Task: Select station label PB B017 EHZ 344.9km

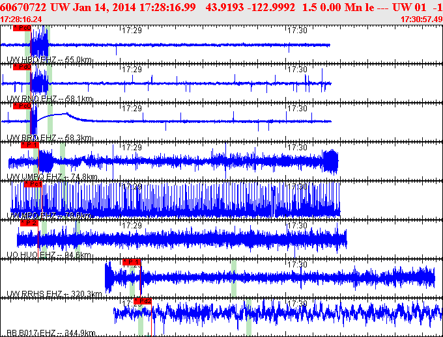Action: pyautogui.click(x=51, y=333)
